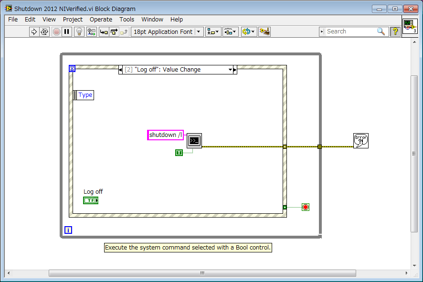Image resolution: width=423 pixels, height=282 pixels.
Task: Go to next event case arrow
Action: (x=235, y=70)
